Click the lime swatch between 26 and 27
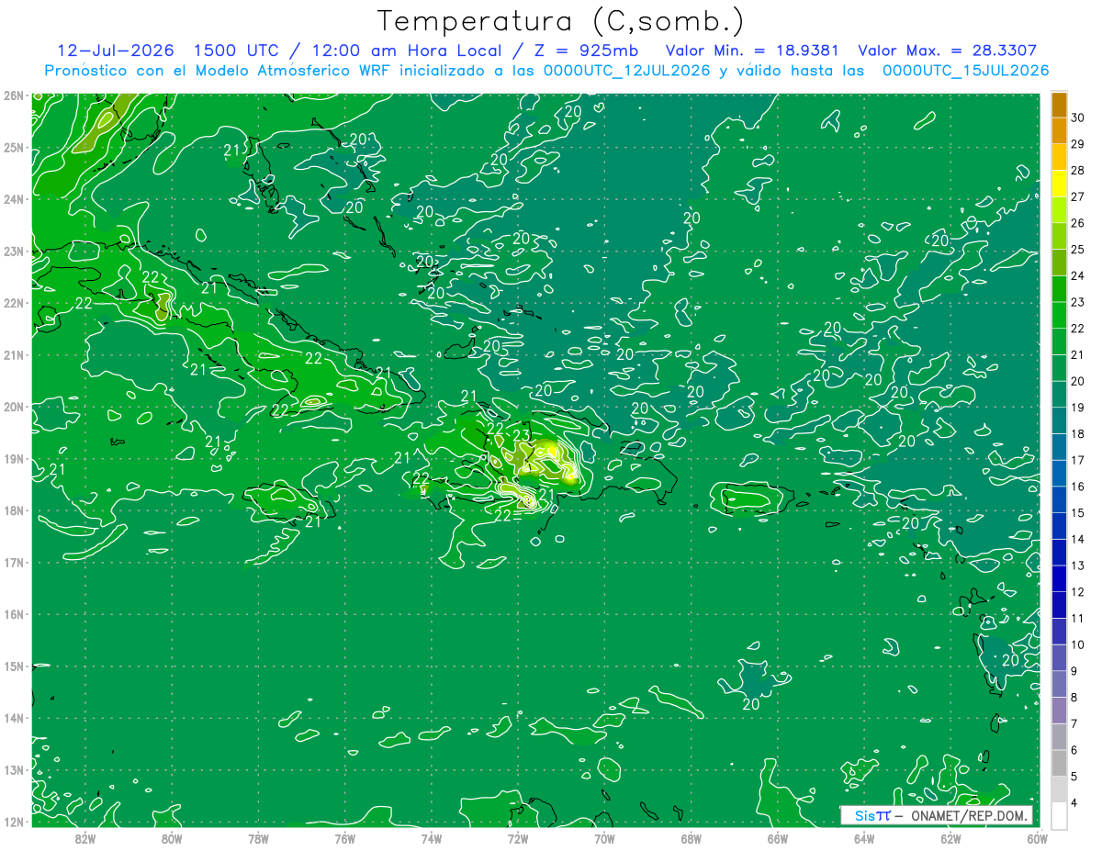The height and width of the screenshot is (851, 1102). 1059,210
